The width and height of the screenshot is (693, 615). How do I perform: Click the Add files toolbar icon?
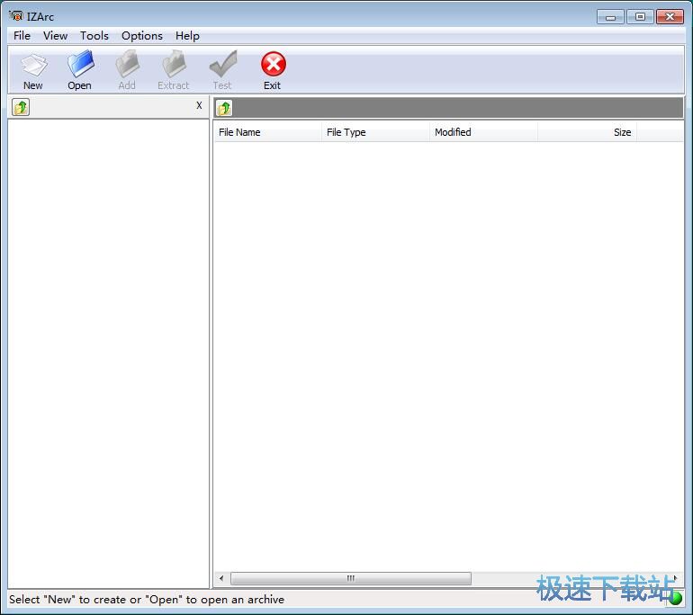click(x=127, y=66)
